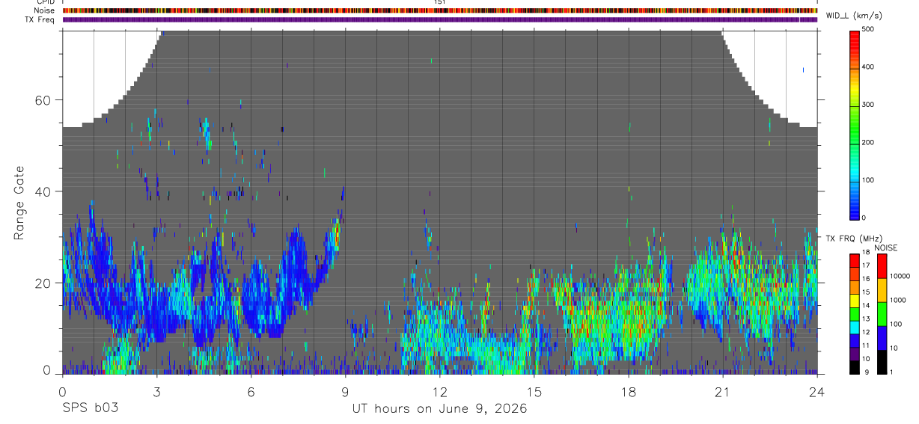Screen dimensions: 919x424
Task: Click the green 200 level on WID colorbar
Action: point(855,143)
